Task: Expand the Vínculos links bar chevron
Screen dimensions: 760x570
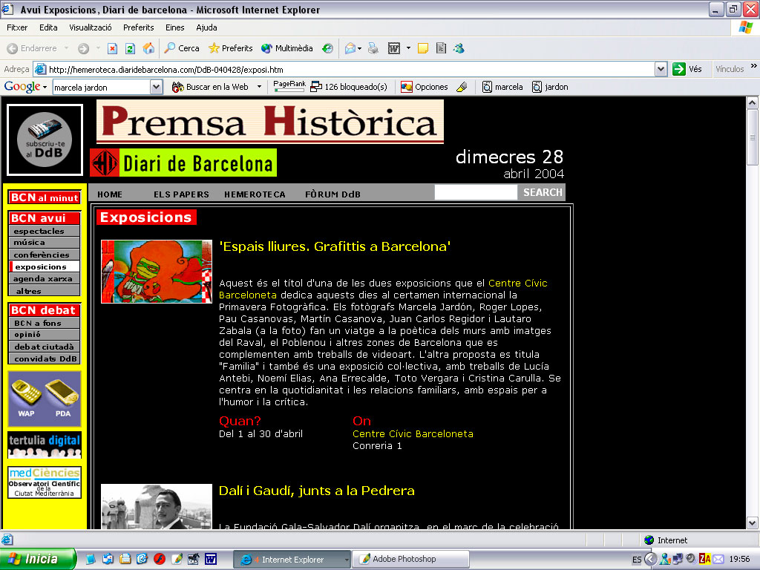Action: pos(754,66)
